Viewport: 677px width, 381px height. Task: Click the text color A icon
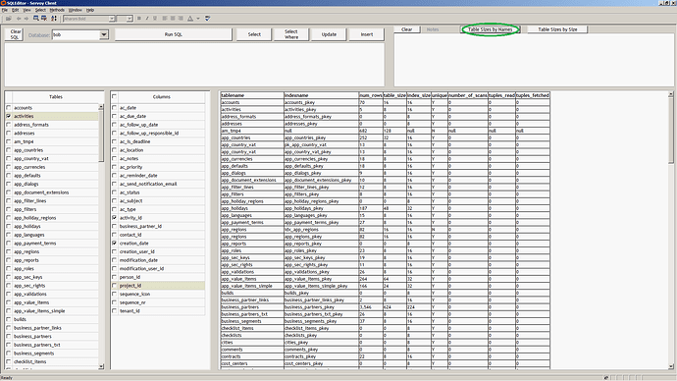(x=190, y=19)
